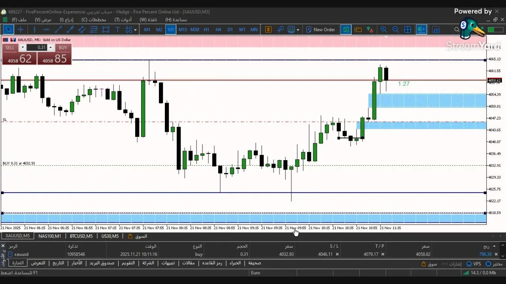This screenshot has width=506, height=284.
Task: Decrease lot volume with down arrow
Action: click(23, 47)
